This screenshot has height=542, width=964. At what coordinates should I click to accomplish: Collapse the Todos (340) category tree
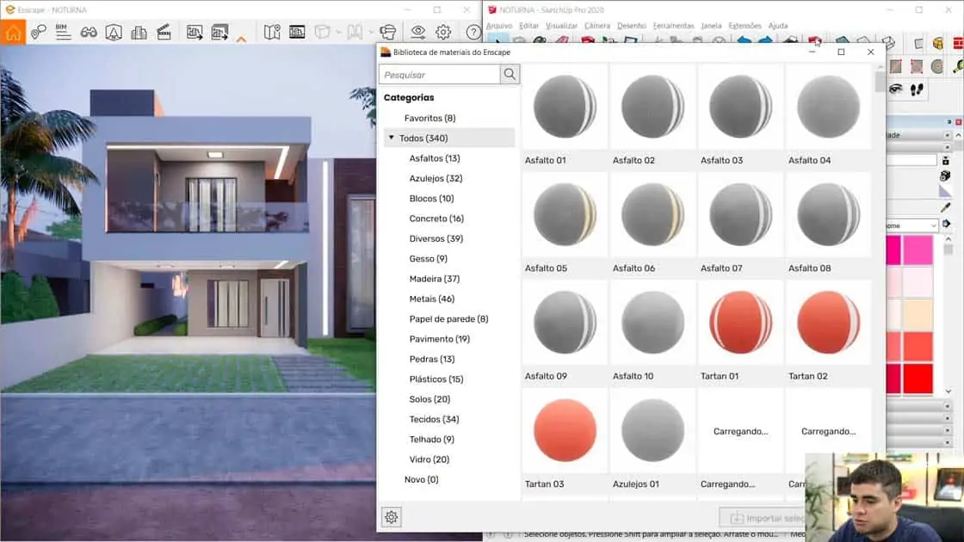click(391, 138)
